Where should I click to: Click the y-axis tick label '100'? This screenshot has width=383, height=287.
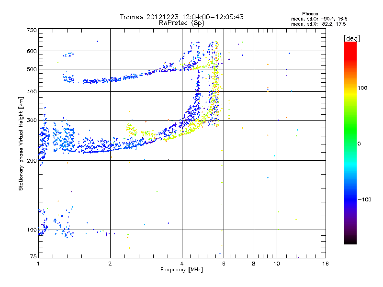point(32,230)
